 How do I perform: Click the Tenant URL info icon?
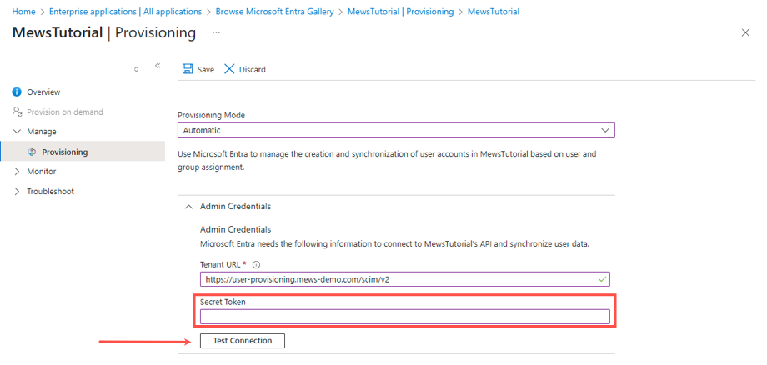pyautogui.click(x=256, y=264)
